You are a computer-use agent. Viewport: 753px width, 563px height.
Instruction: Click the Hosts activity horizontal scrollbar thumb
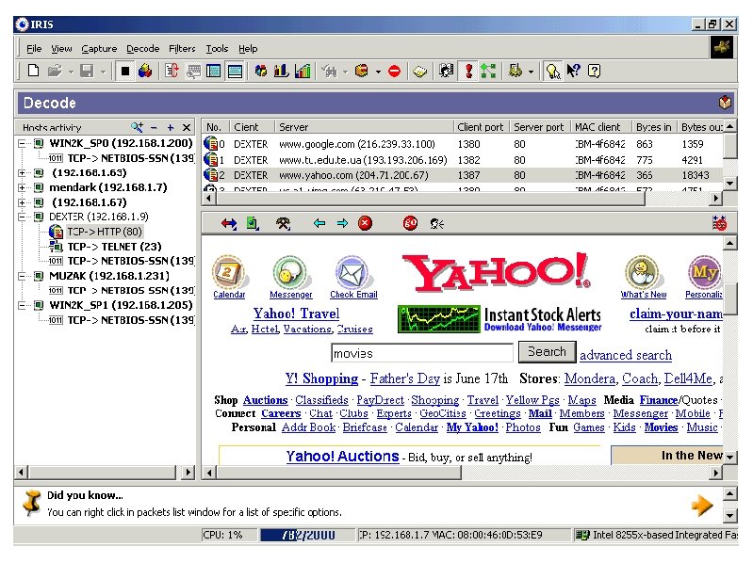(103, 473)
